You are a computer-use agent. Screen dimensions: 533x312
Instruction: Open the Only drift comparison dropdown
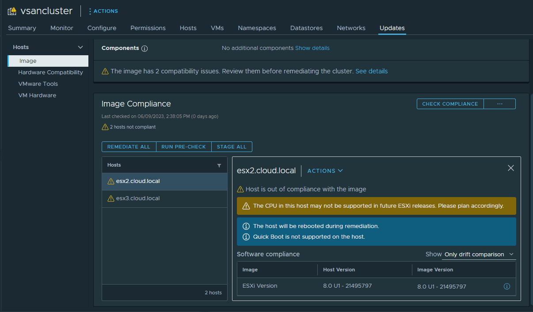479,255
